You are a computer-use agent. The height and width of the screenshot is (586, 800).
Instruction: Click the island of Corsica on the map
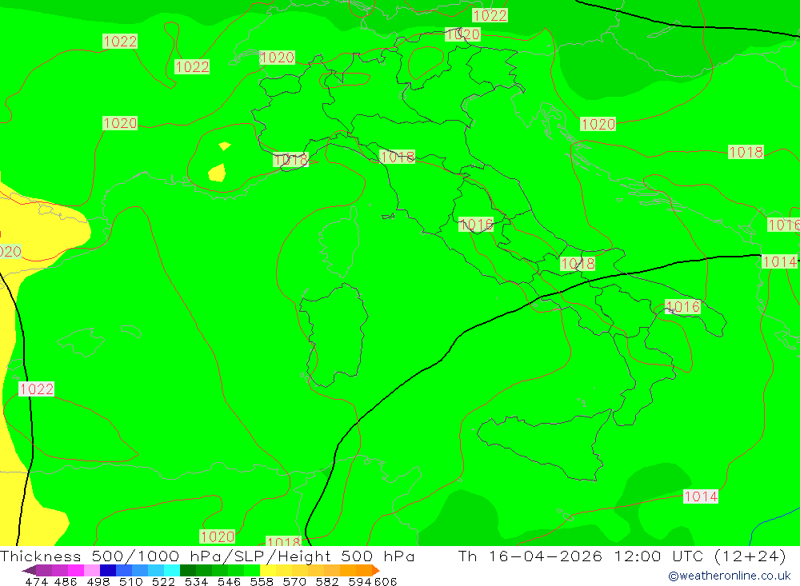[x=339, y=242]
